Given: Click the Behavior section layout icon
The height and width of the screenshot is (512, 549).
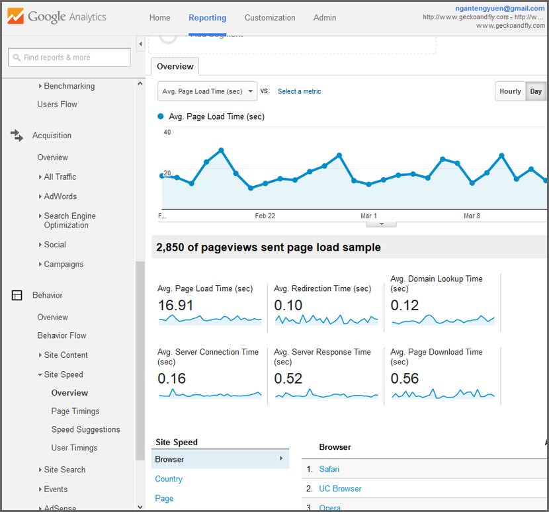Looking at the screenshot, I should 17,296.
